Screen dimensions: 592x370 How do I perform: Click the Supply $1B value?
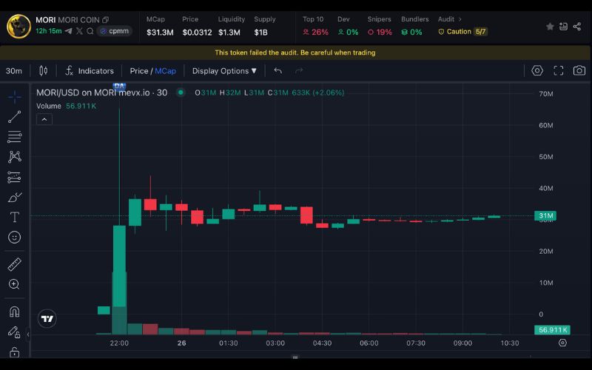click(261, 33)
